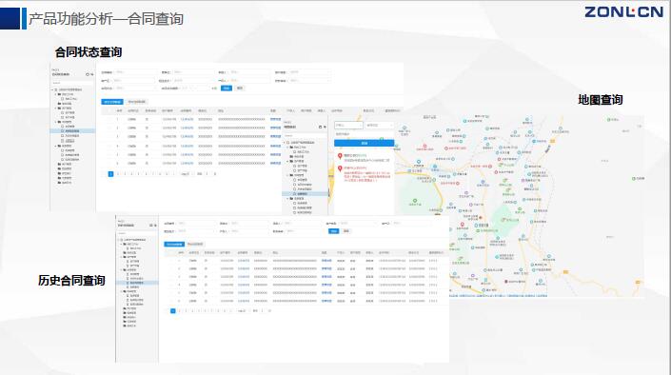Open the first dropdown above the map search button
The height and width of the screenshot is (375, 671).
coord(348,125)
